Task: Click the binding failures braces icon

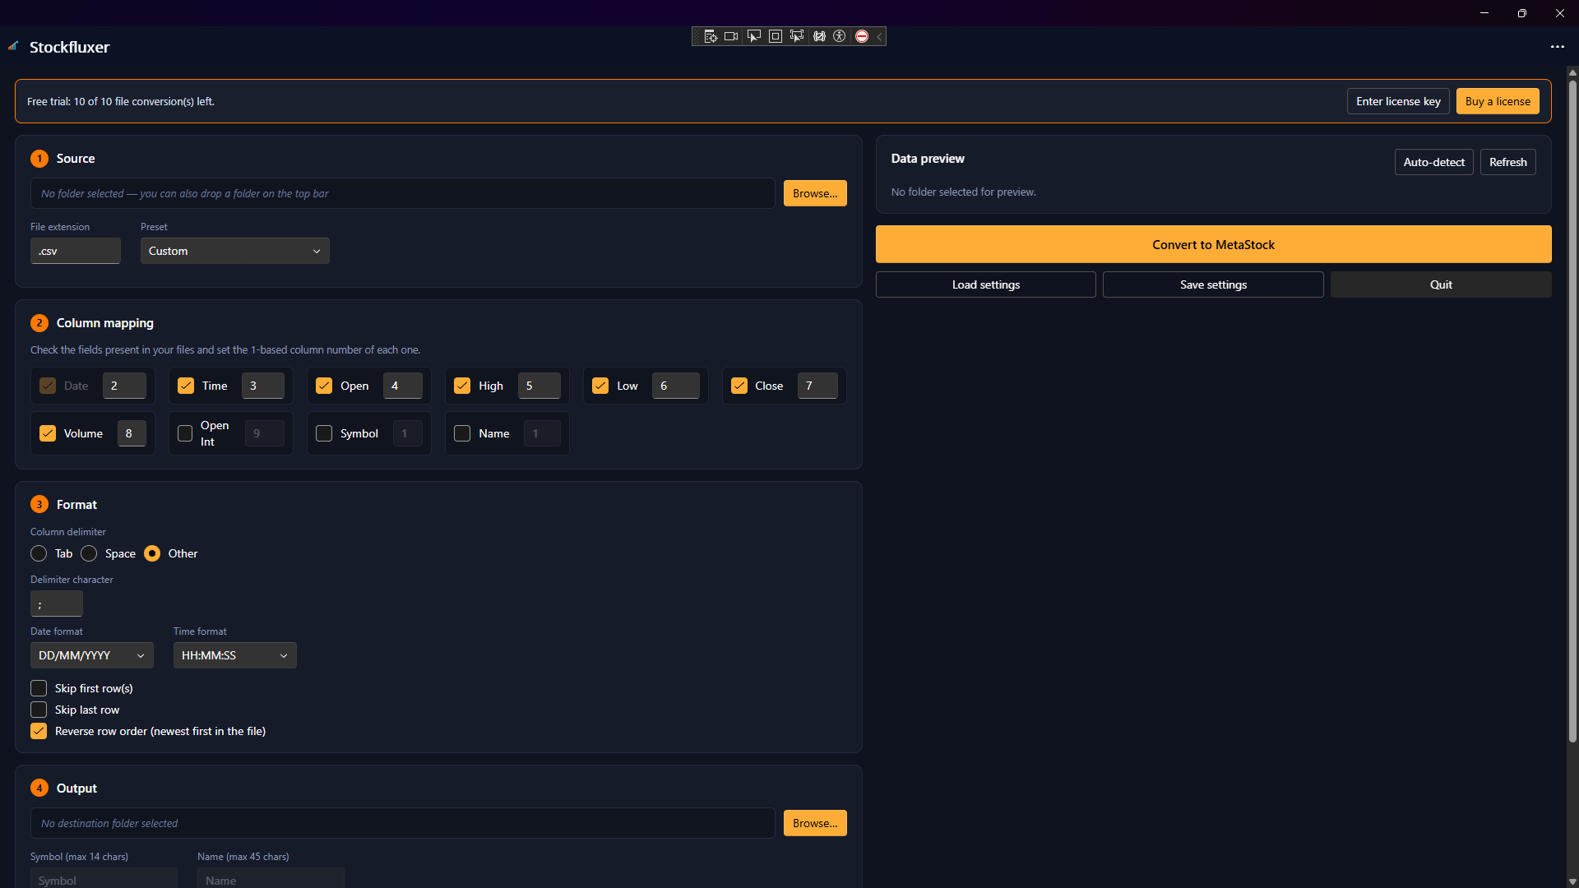Action: tap(819, 36)
